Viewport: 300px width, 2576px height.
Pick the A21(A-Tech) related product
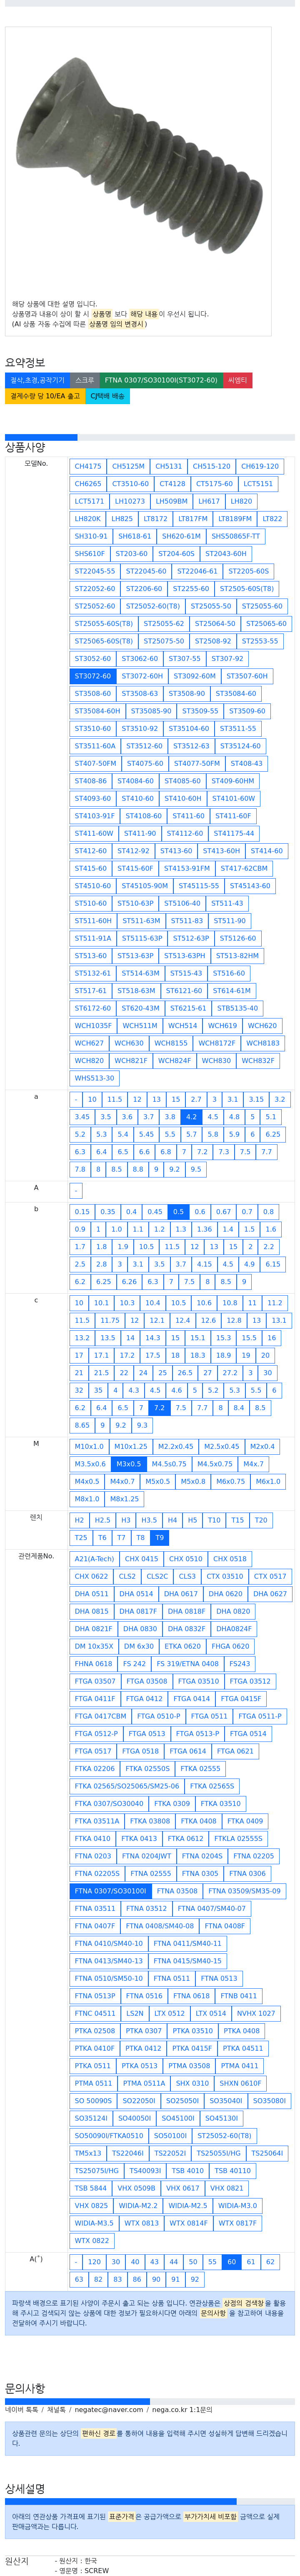coord(94,1558)
